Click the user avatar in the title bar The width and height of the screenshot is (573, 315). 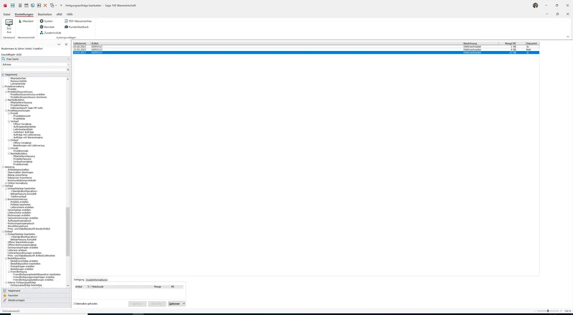[x=535, y=5]
